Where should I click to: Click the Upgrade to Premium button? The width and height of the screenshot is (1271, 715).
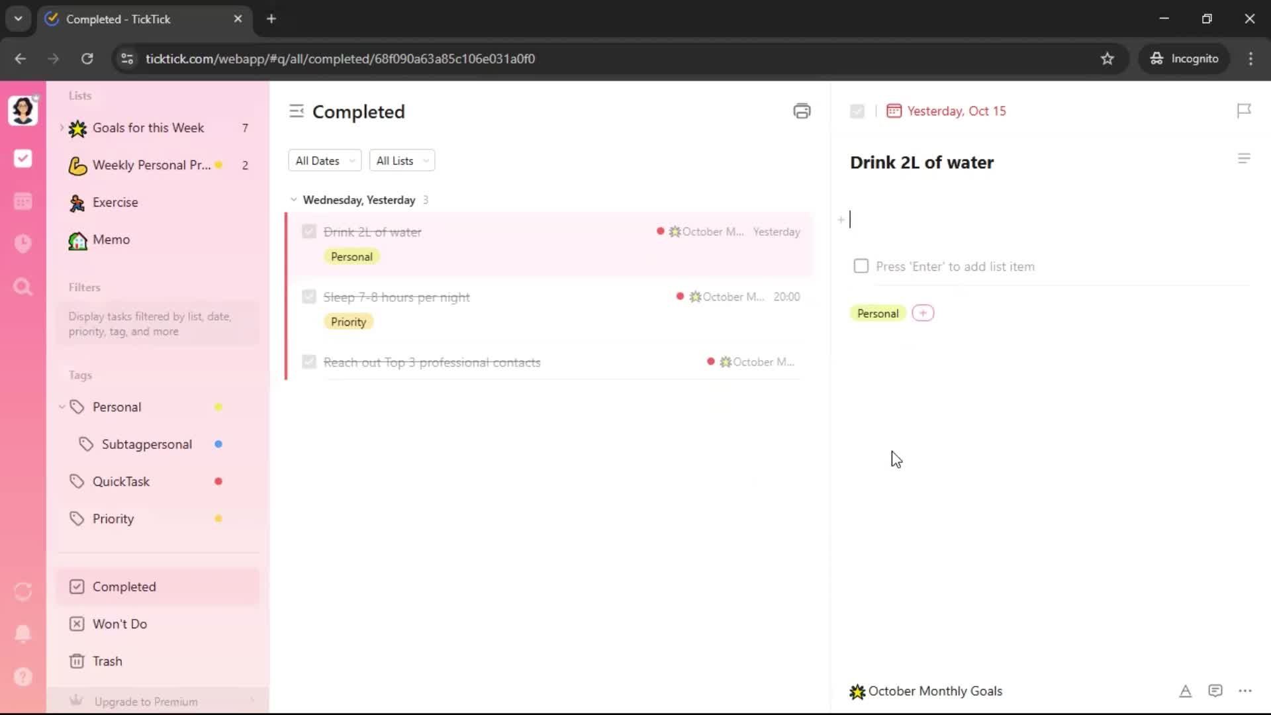click(146, 701)
